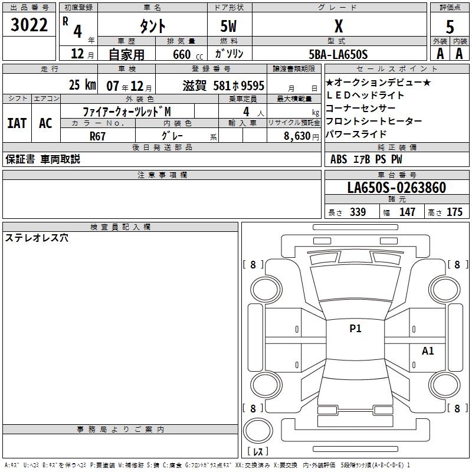Click lot number 3022
Viewport: 472px width, 472px height.
29,25
